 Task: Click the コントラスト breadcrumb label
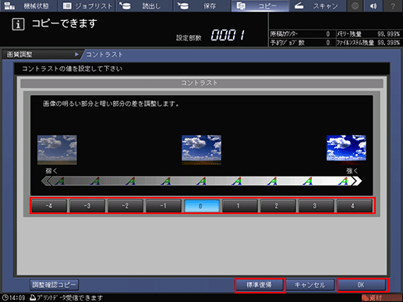point(104,54)
